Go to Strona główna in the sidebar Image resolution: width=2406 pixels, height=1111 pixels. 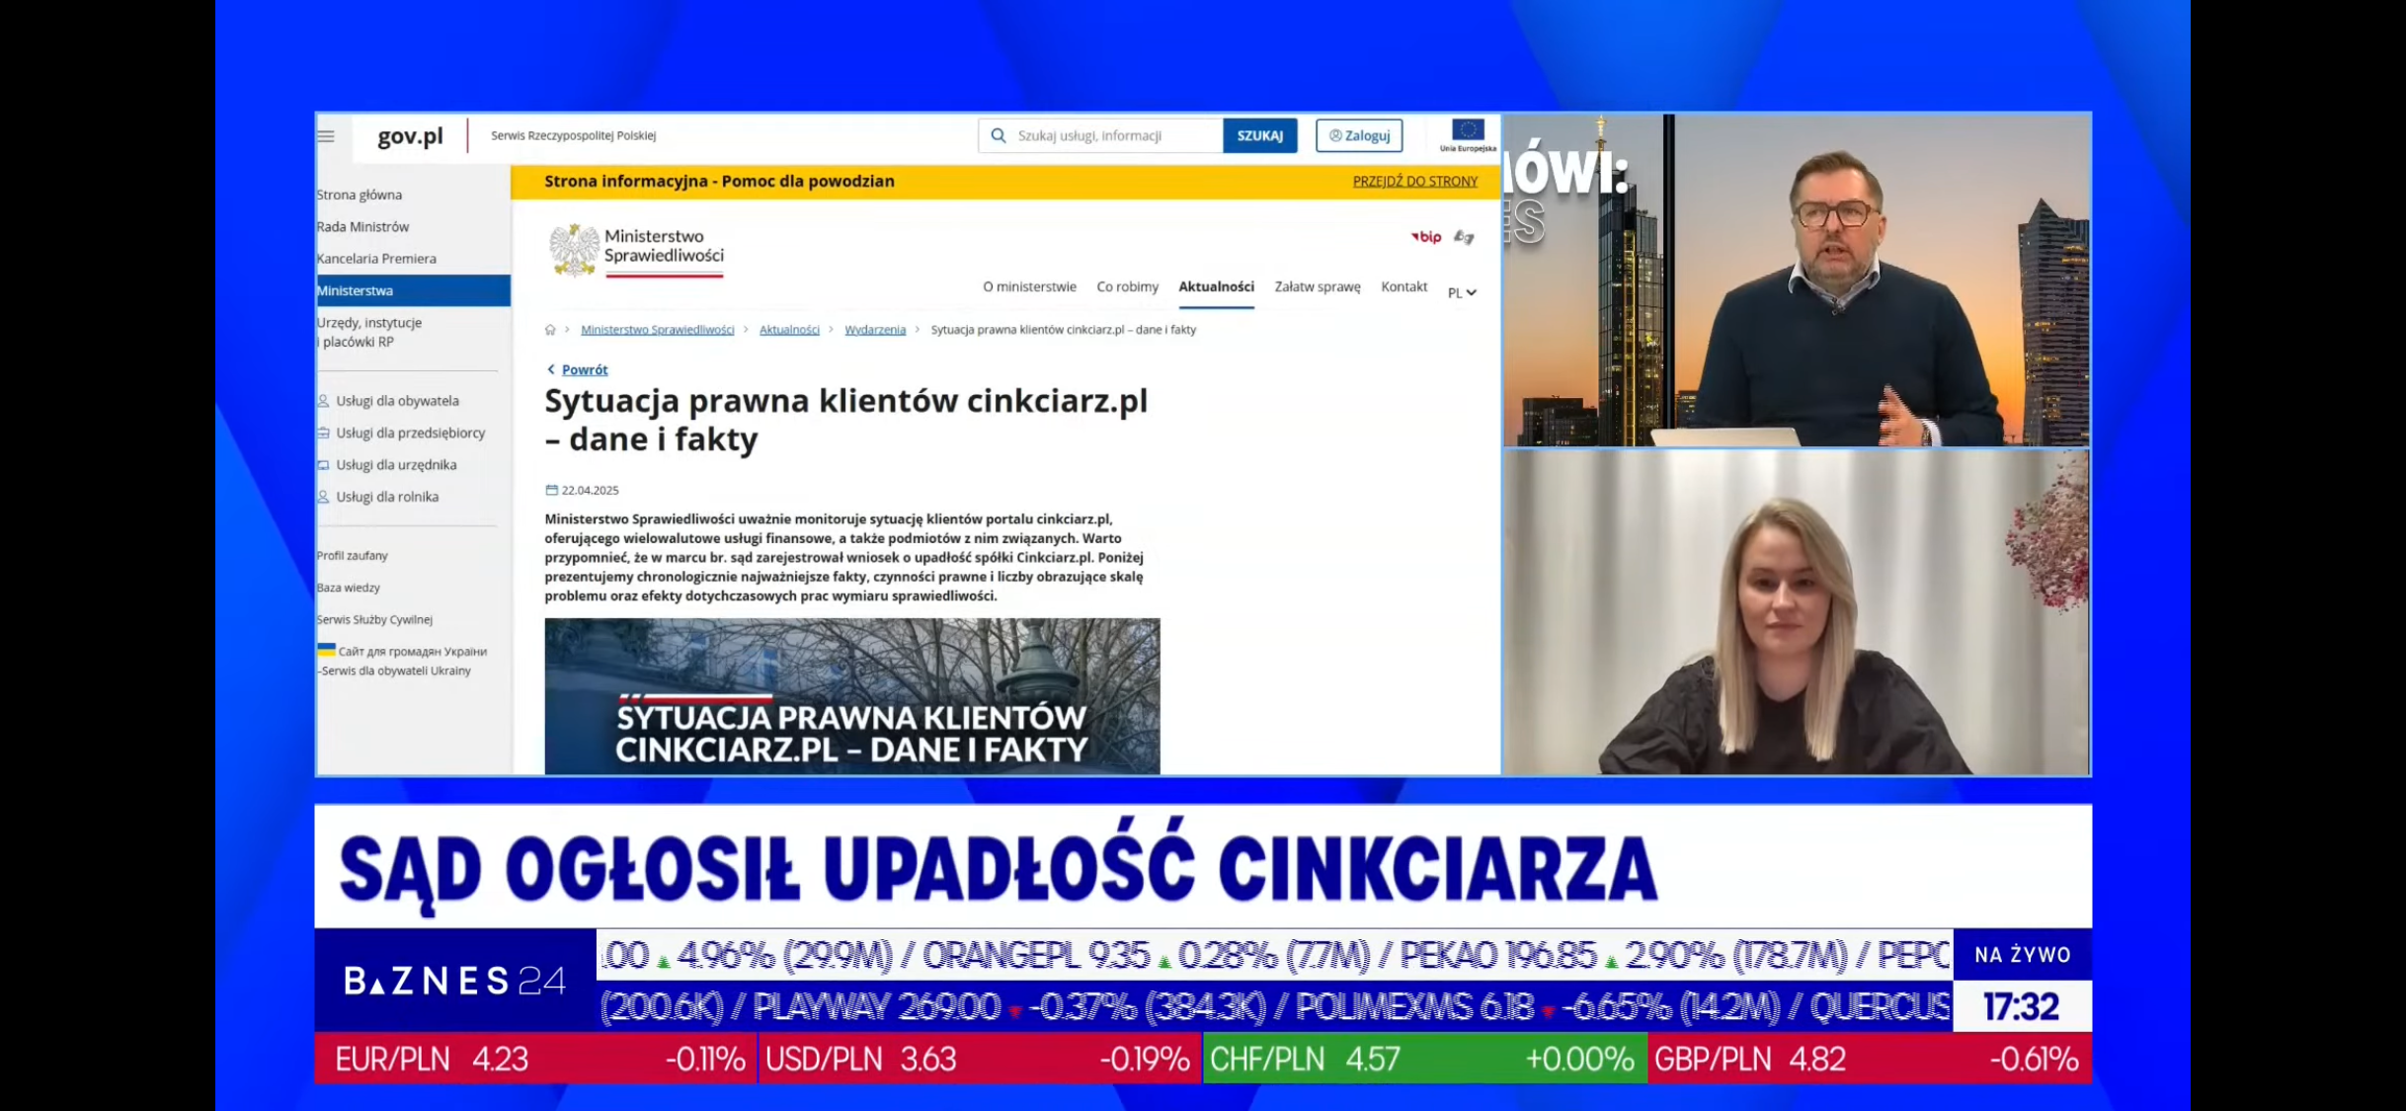click(x=360, y=195)
